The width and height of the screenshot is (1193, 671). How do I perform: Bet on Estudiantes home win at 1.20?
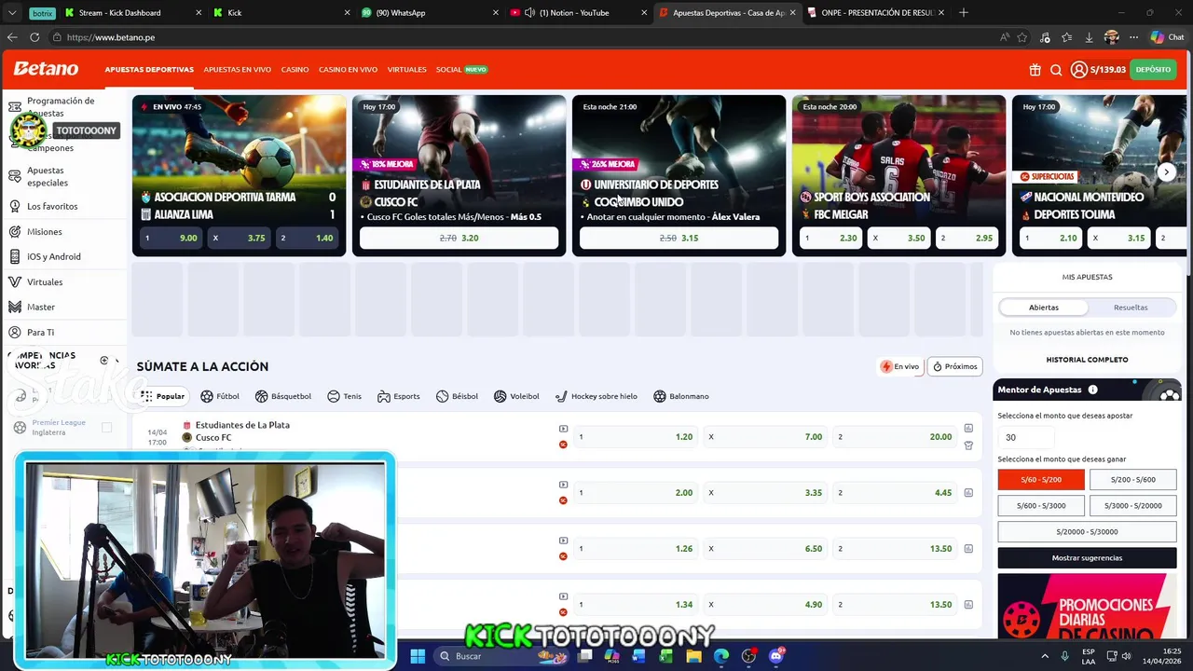pos(636,437)
